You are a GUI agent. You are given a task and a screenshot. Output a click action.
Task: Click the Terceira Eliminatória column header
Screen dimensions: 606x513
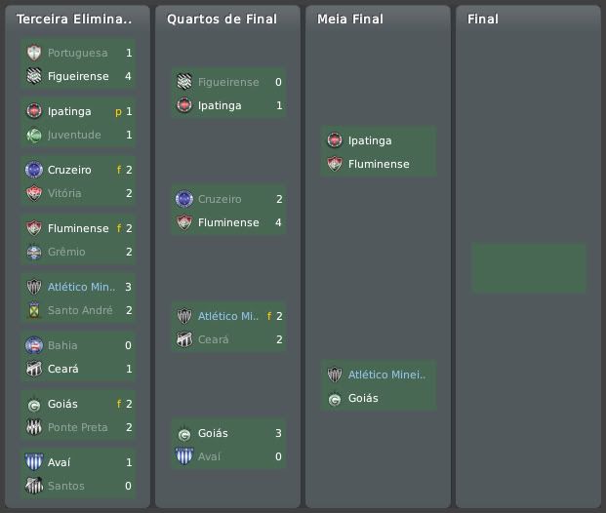point(75,19)
